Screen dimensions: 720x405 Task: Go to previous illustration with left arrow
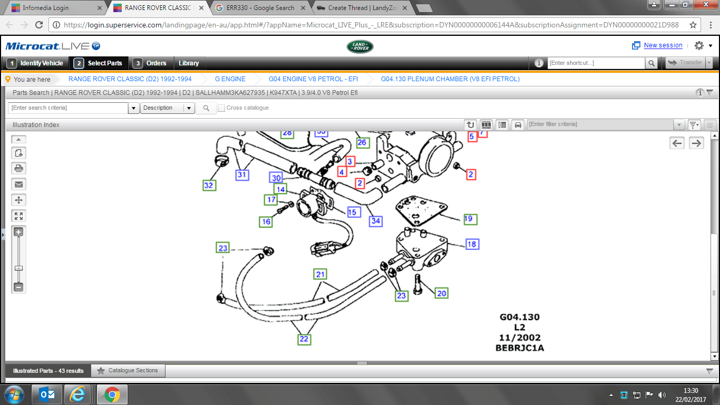tap(677, 143)
